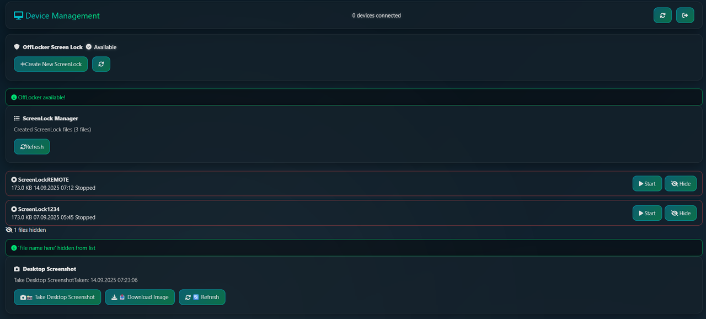
Task: Select the ScreenLockREMOTE file name
Action: 44,179
